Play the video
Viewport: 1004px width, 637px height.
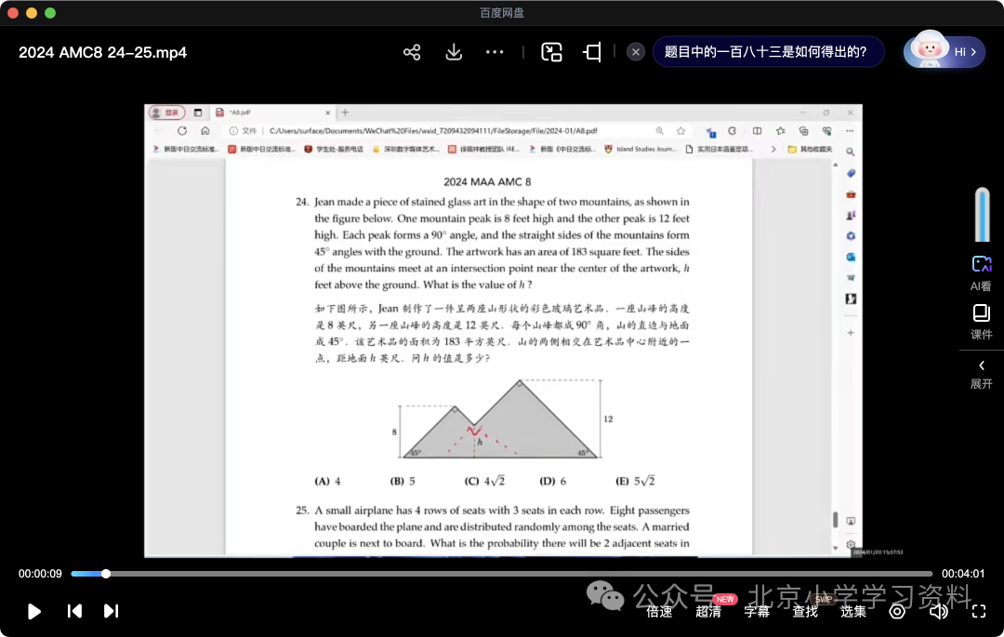point(34,611)
